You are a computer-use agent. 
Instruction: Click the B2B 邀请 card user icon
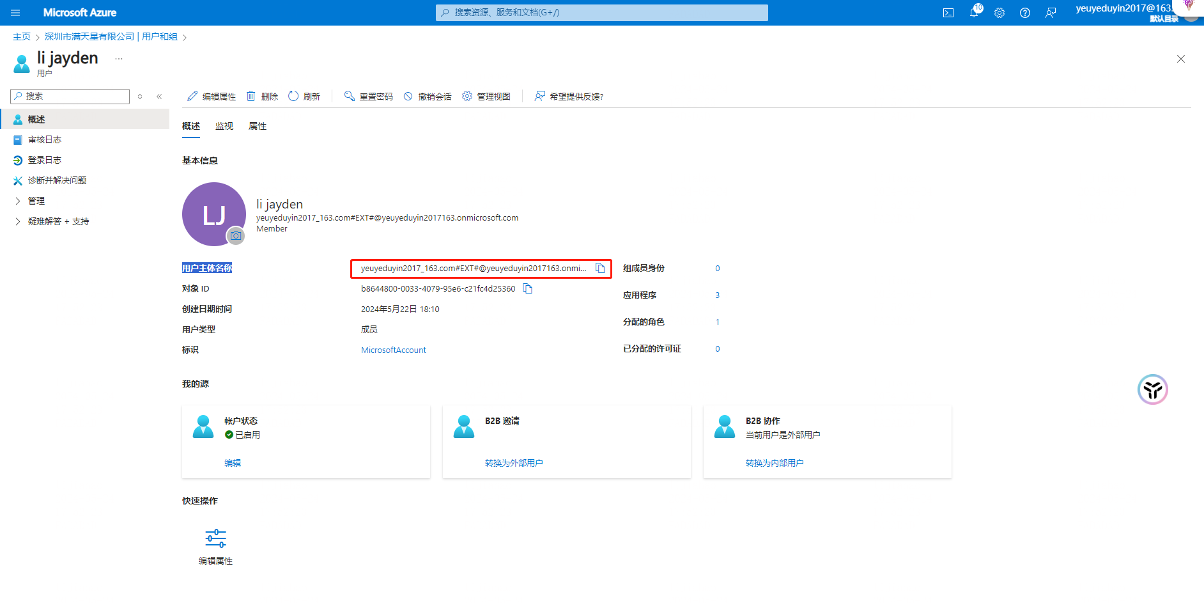coord(464,427)
